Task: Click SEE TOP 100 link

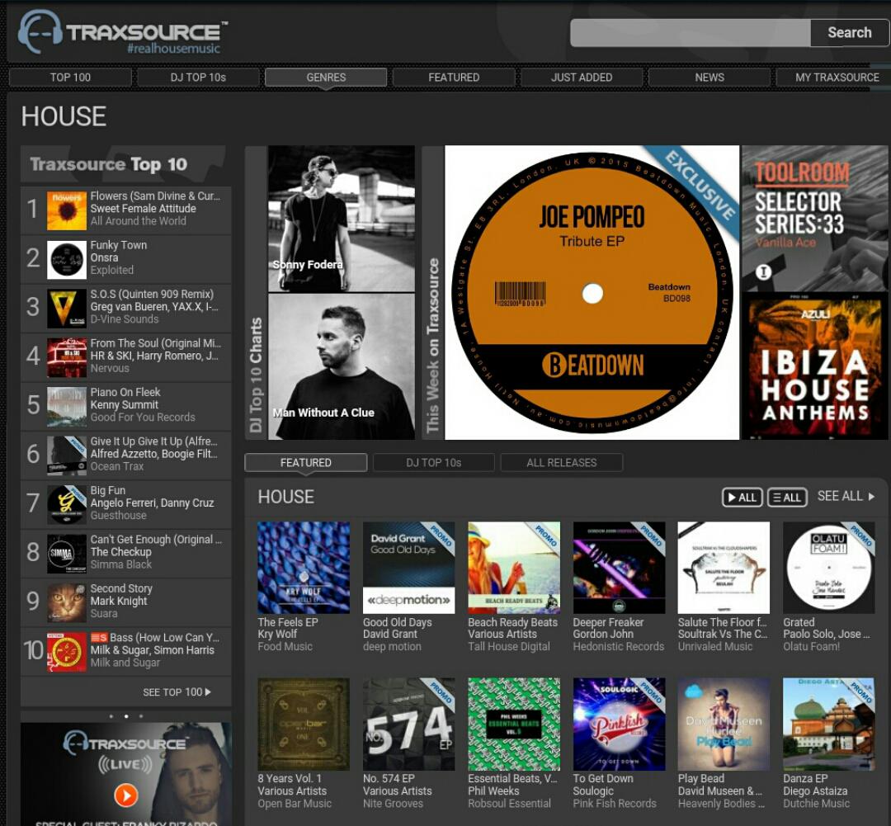Action: coord(177,691)
